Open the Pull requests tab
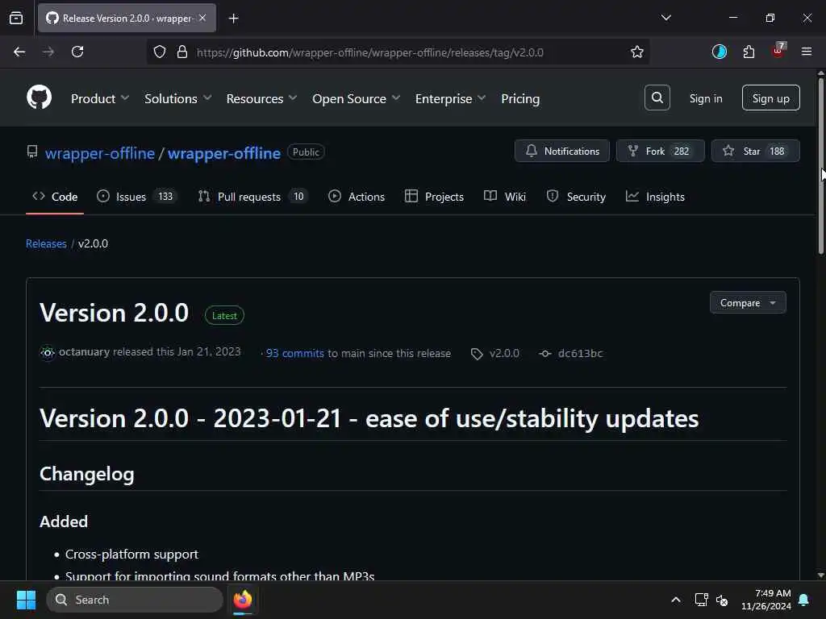The width and height of the screenshot is (826, 619). pos(252,197)
